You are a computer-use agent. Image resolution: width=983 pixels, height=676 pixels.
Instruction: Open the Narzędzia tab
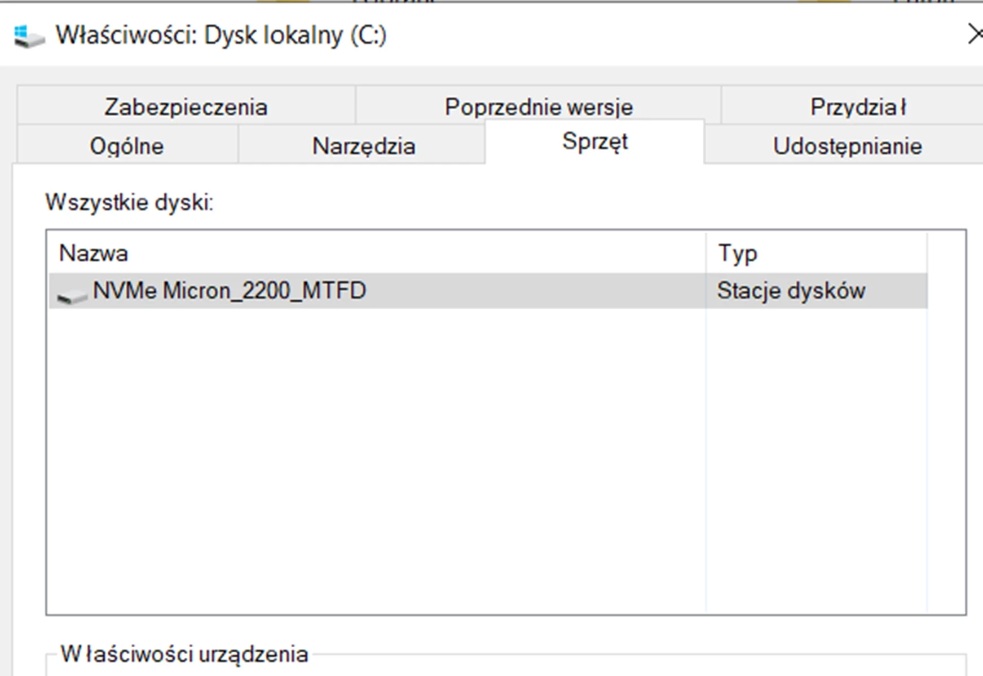click(363, 146)
